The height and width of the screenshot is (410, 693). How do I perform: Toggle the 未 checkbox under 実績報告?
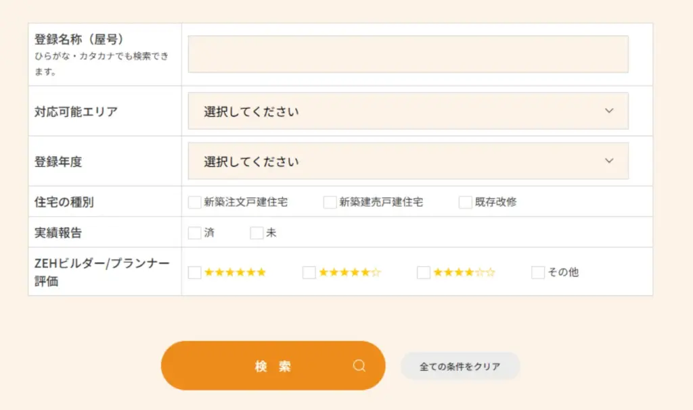click(x=256, y=232)
